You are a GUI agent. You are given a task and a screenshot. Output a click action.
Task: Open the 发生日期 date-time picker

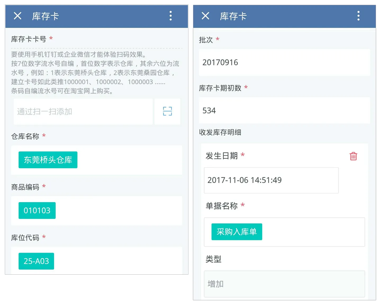point(271,180)
